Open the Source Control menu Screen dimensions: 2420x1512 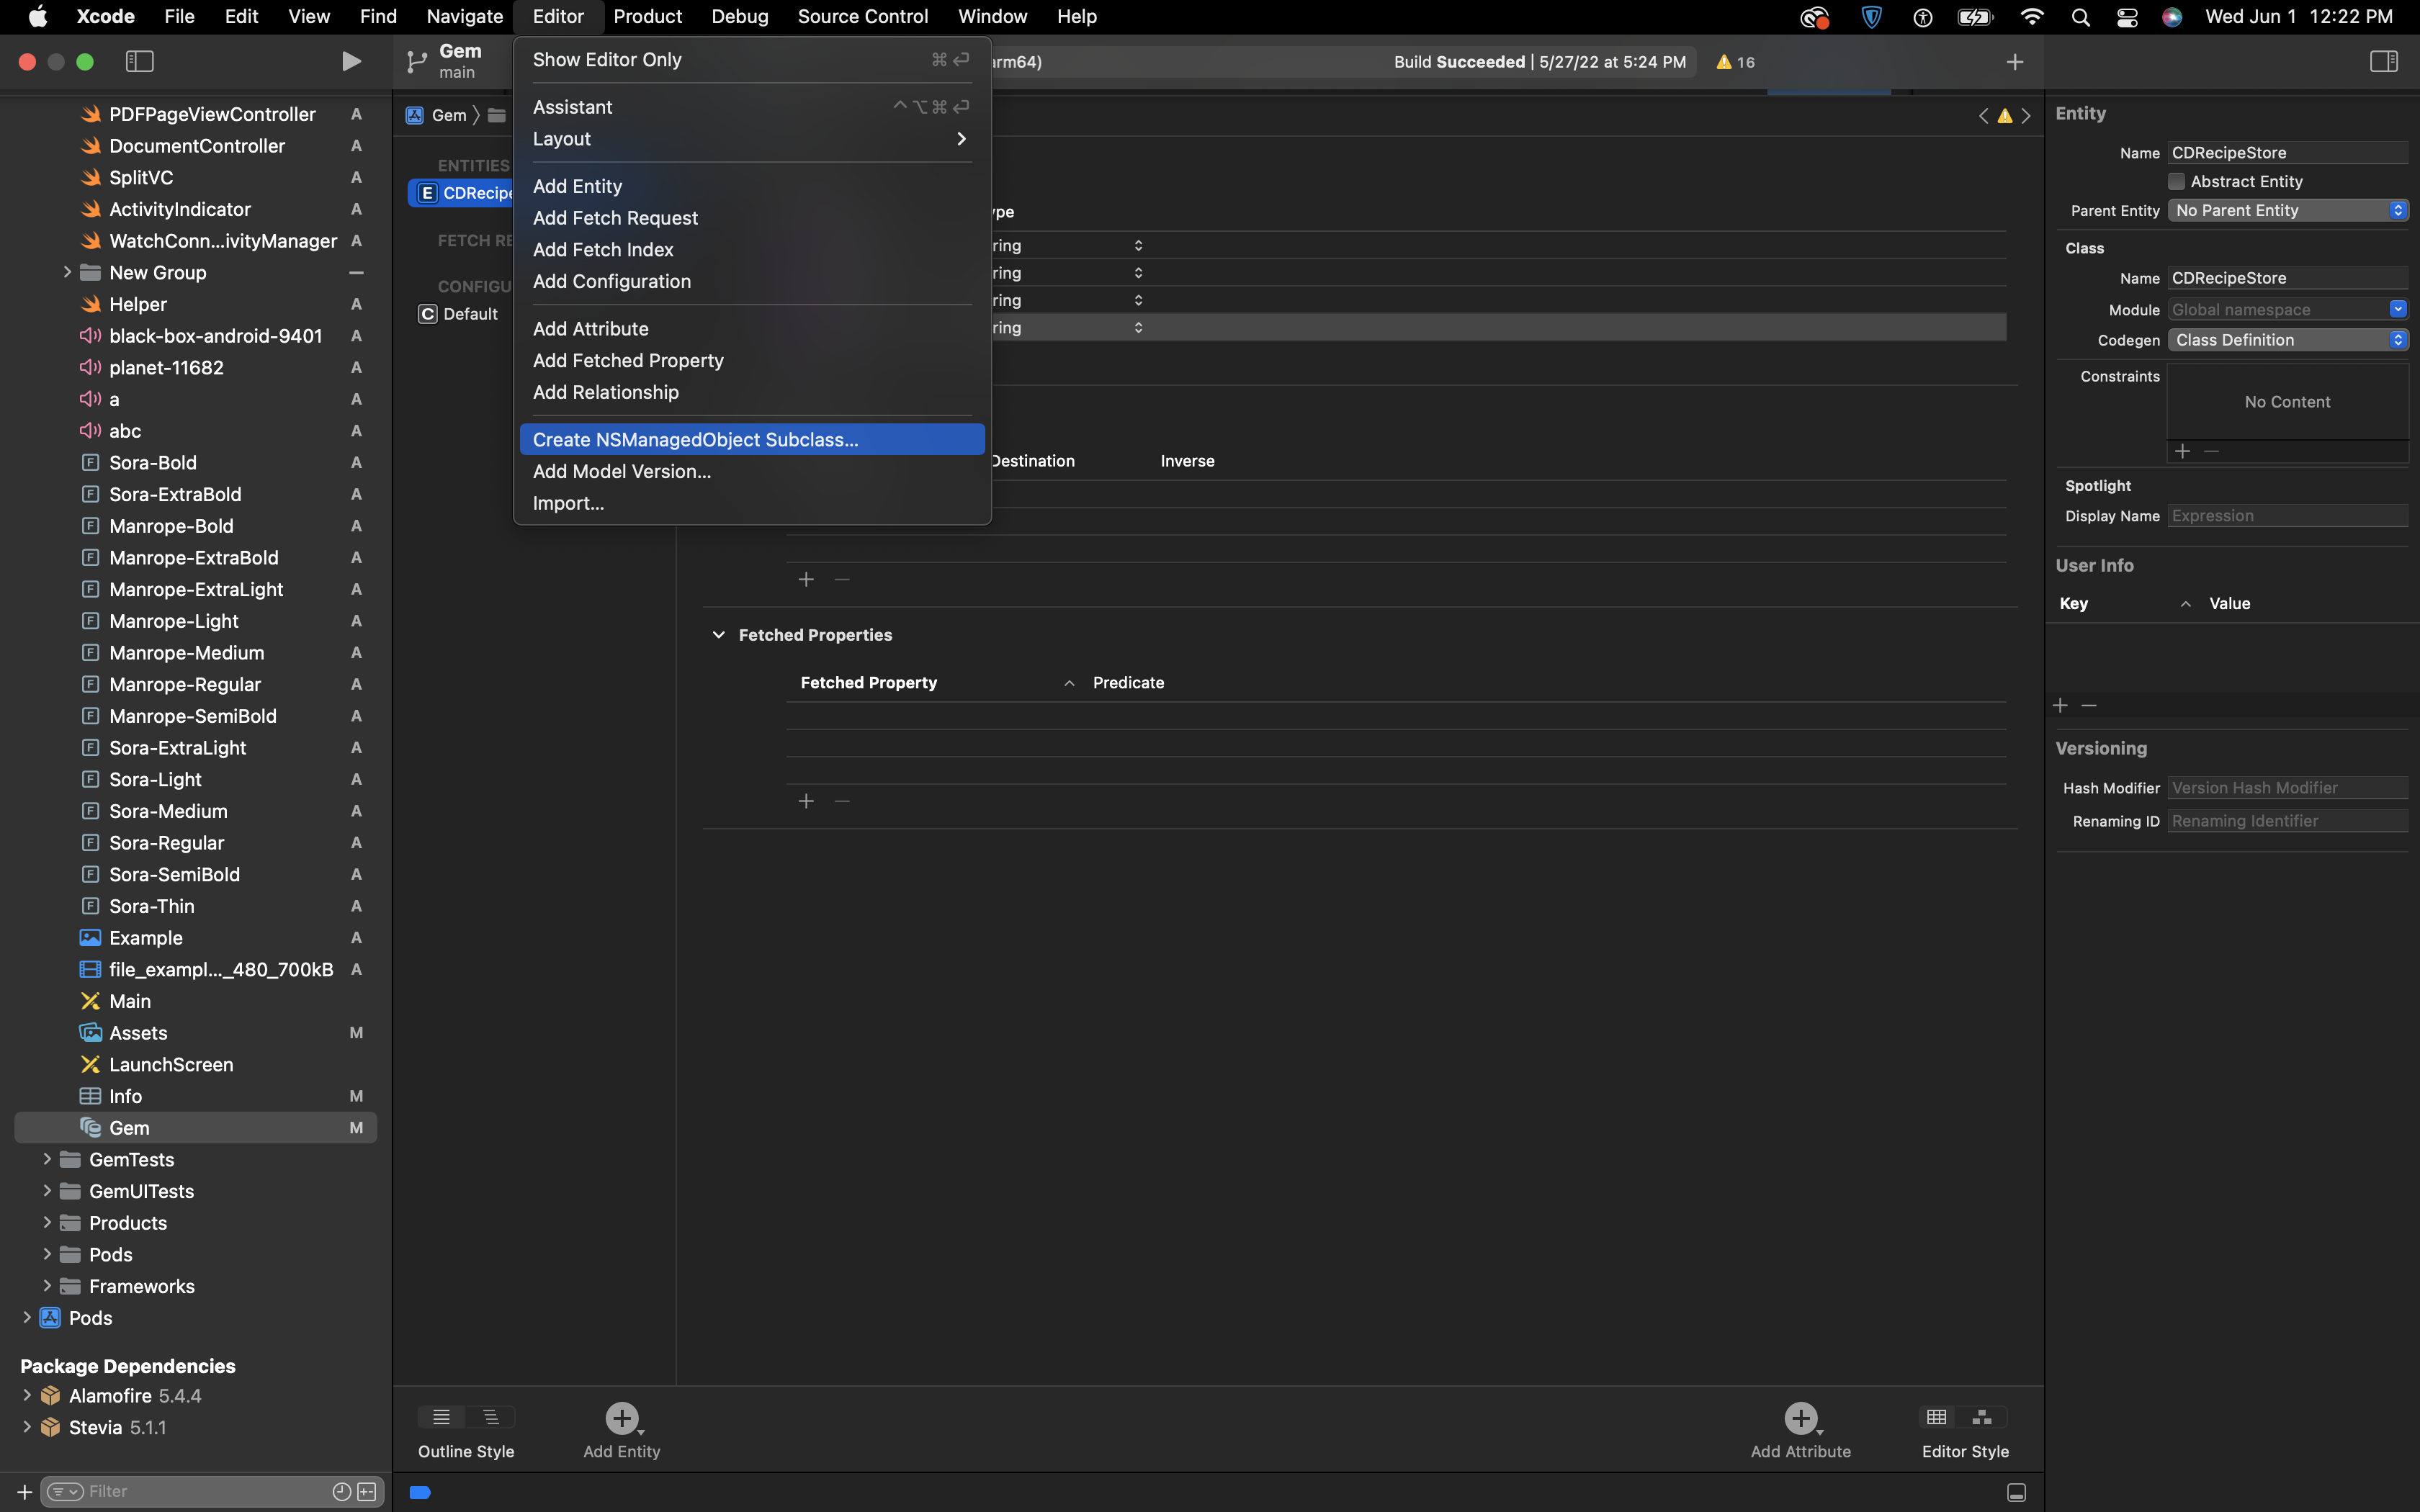[862, 17]
